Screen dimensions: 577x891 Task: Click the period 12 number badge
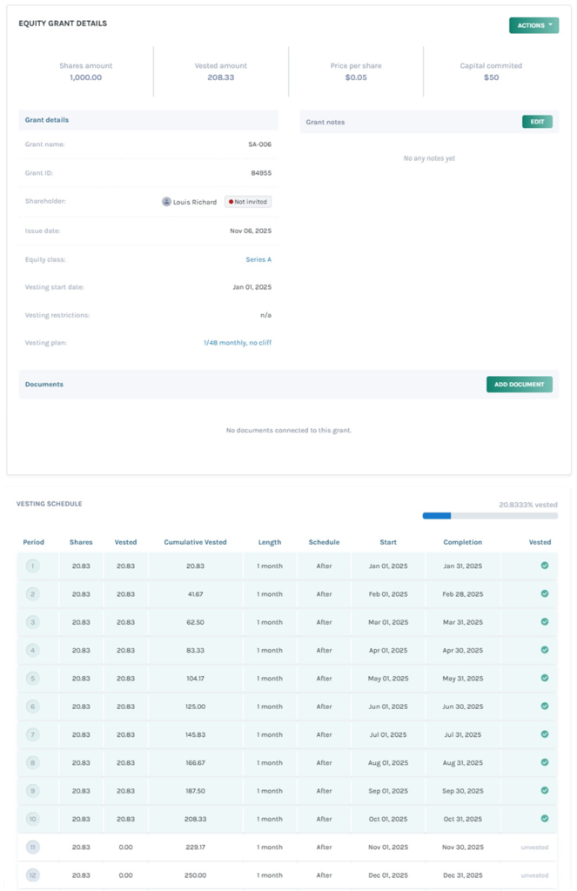tap(32, 875)
